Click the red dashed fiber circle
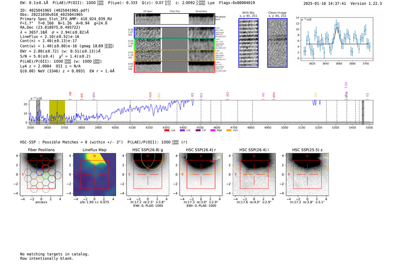This screenshot has height=274, width=402. [x=46, y=168]
